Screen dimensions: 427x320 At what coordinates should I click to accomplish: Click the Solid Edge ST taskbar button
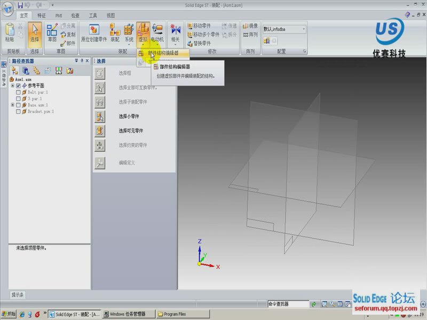pos(75,314)
